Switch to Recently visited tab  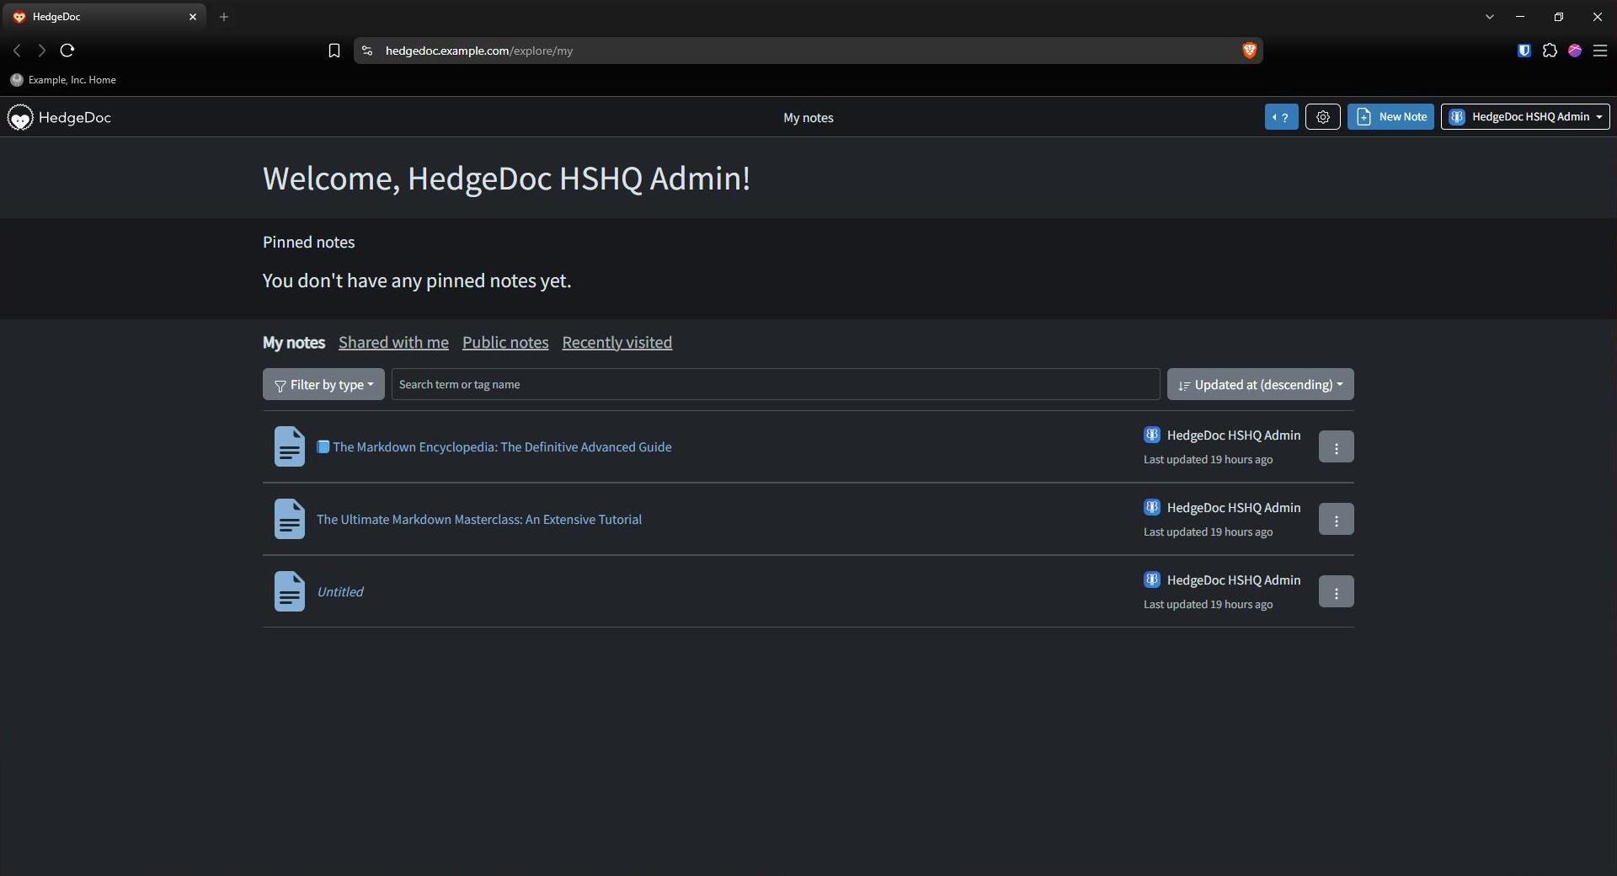616,342
